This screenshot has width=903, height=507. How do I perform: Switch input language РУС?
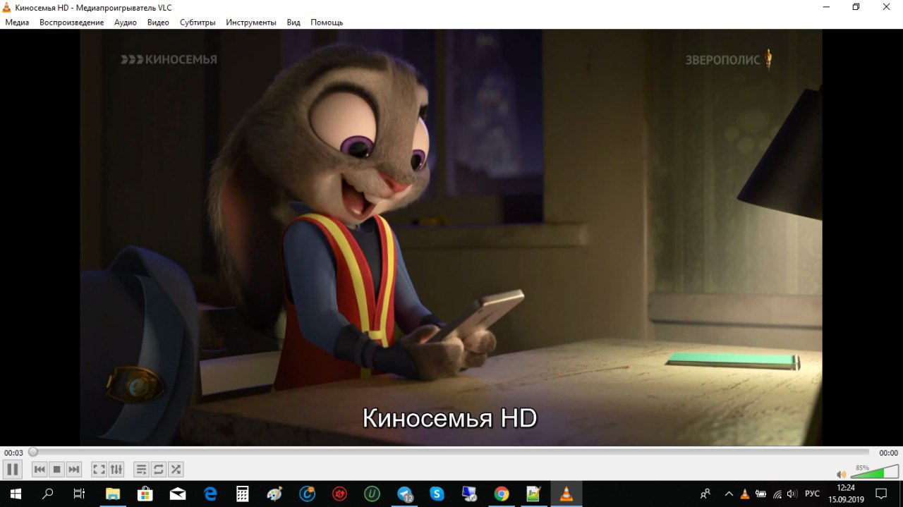pos(812,494)
